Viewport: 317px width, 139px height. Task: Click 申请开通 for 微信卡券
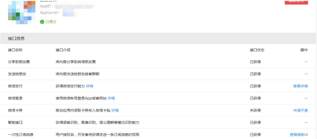click(300, 110)
